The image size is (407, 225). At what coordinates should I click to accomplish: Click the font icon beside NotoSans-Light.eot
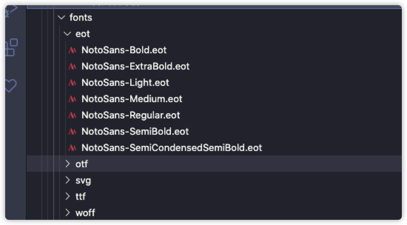click(x=73, y=83)
